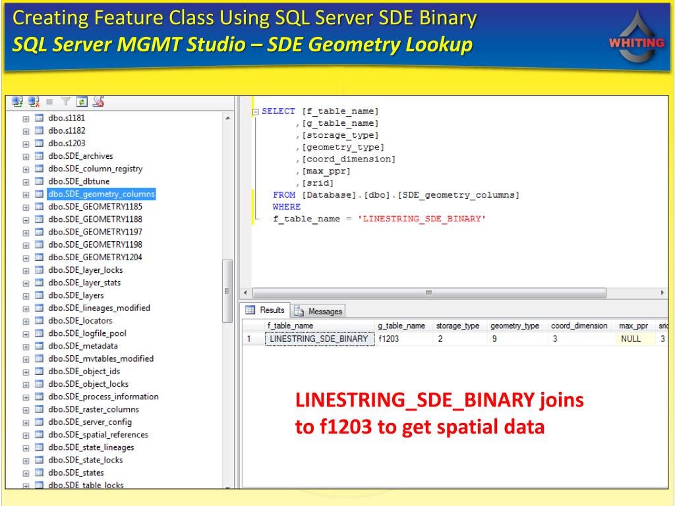The height and width of the screenshot is (506, 675).
Task: Click table icon beside dbo.SDE_locators
Action: [x=39, y=321]
